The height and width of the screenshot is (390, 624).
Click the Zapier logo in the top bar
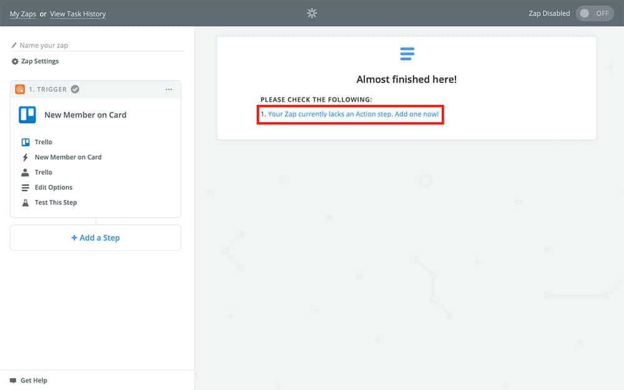(312, 13)
